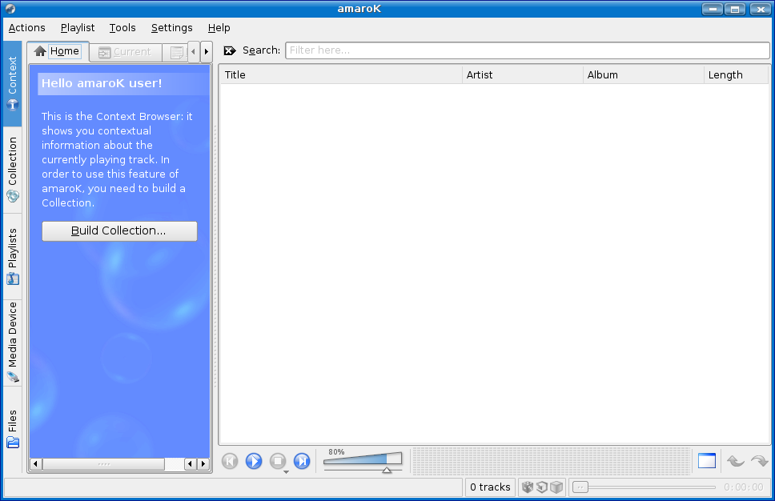Show the player window icon

[706, 461]
